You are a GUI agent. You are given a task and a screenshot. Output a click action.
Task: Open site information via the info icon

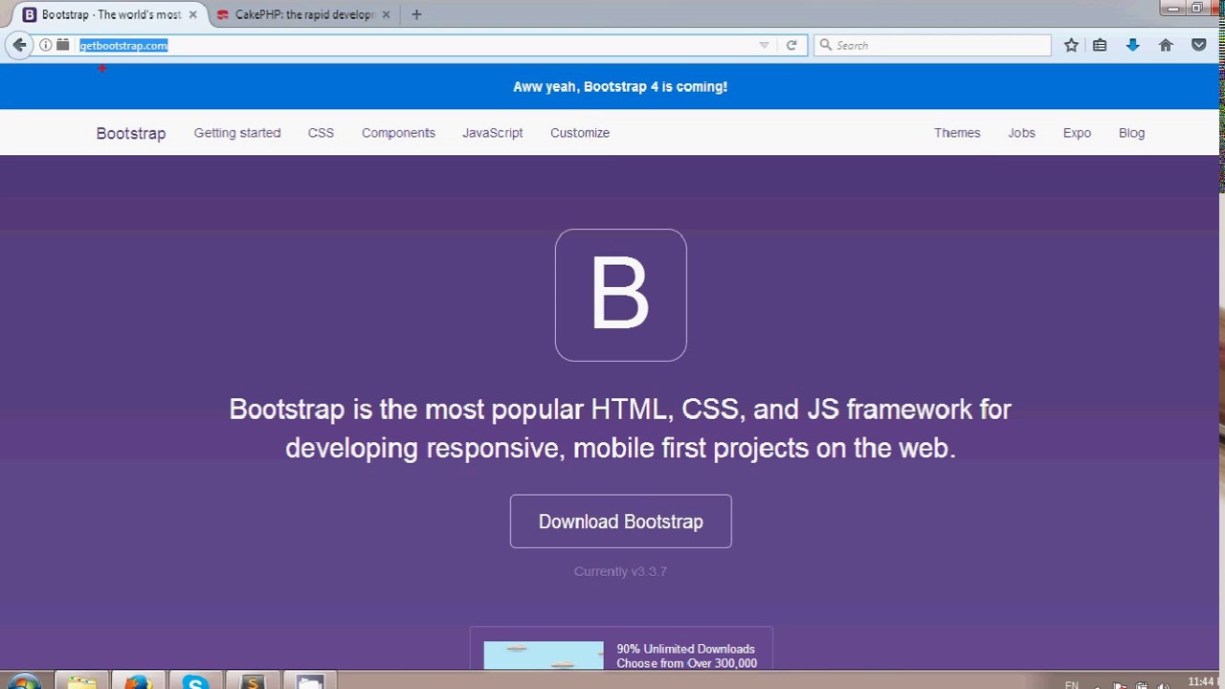45,45
